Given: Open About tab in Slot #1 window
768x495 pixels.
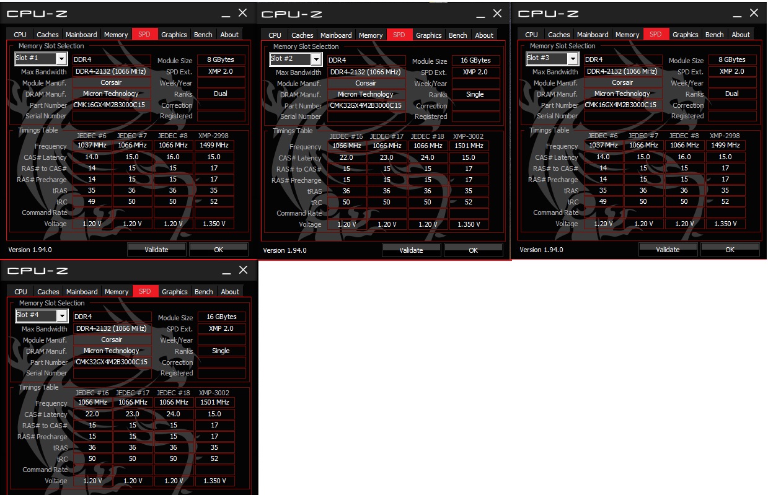Looking at the screenshot, I should click(229, 35).
